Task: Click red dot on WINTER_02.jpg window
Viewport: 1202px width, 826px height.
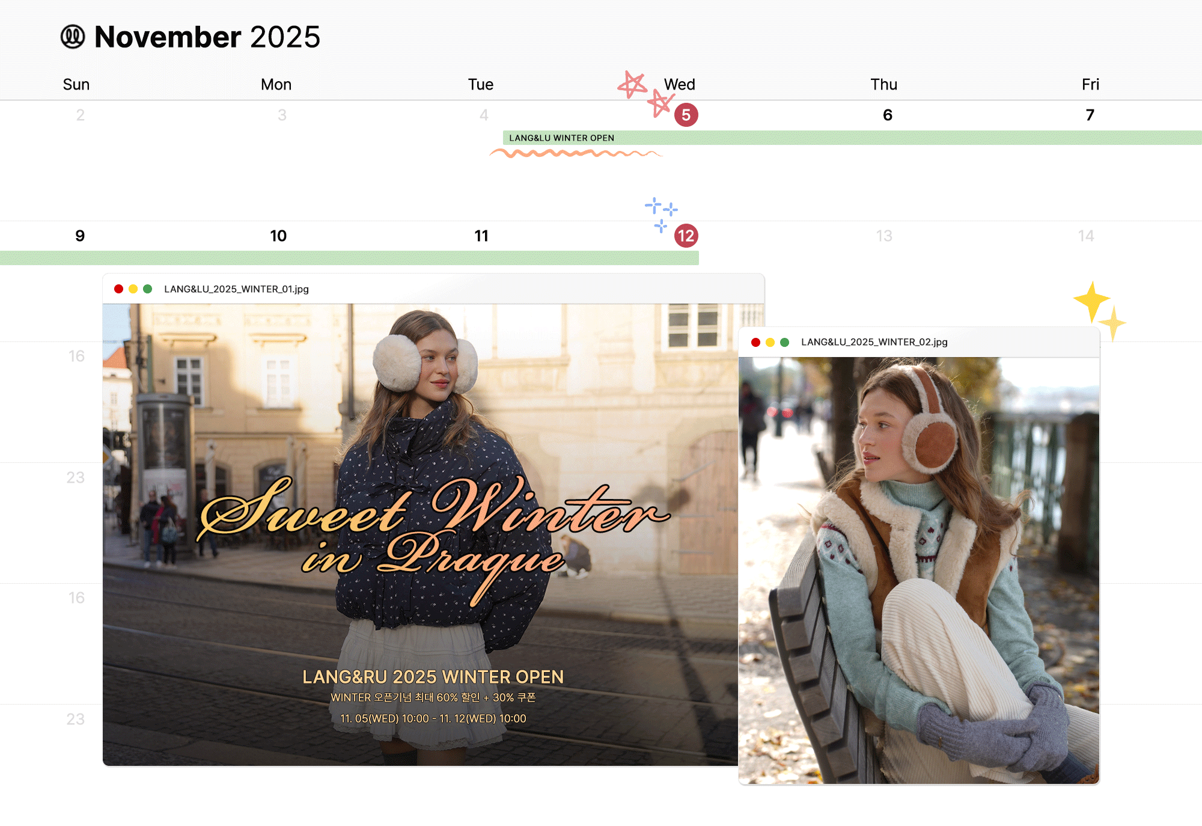Action: click(x=755, y=342)
